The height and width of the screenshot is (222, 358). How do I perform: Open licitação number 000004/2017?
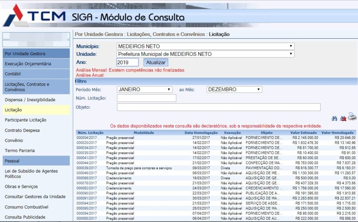click(x=87, y=138)
